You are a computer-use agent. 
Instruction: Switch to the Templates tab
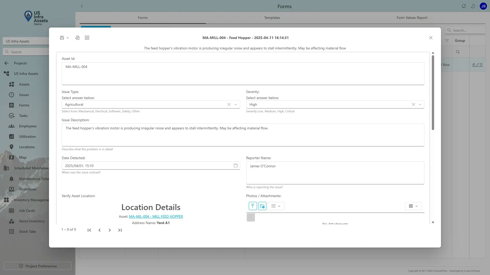[272, 18]
